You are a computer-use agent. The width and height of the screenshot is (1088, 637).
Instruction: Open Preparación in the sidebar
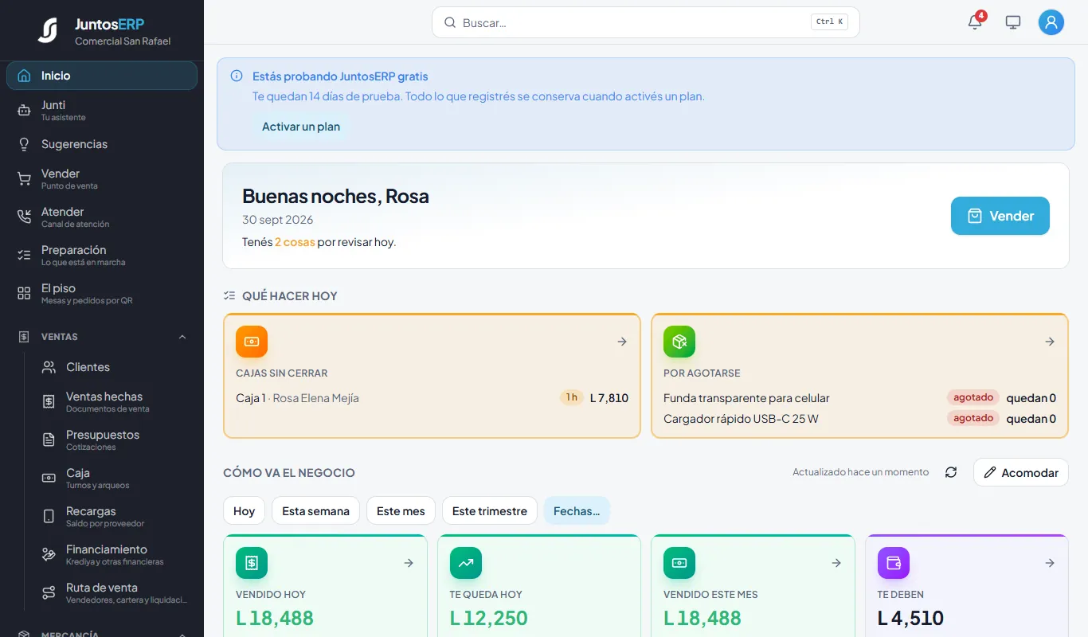102,256
